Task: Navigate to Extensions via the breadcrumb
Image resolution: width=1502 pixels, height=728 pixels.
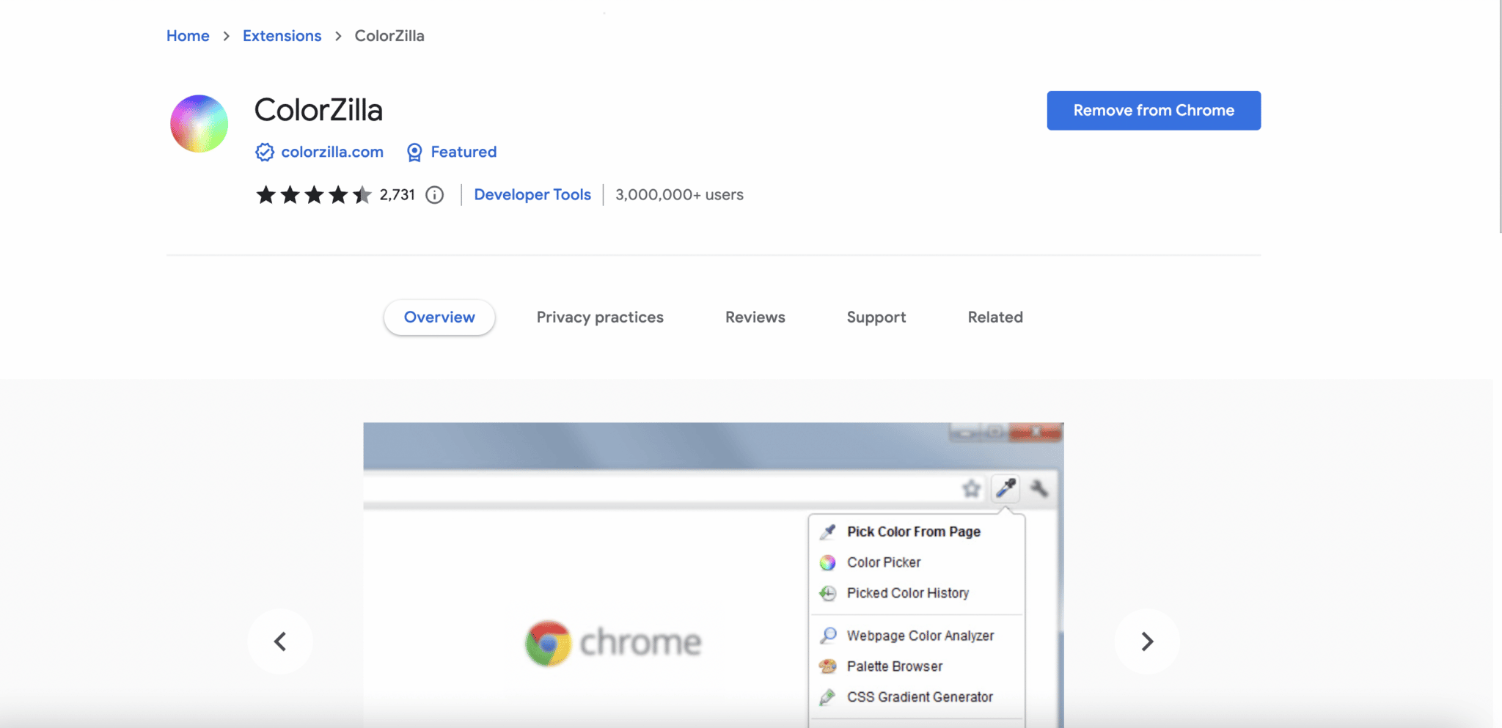Action: point(282,35)
